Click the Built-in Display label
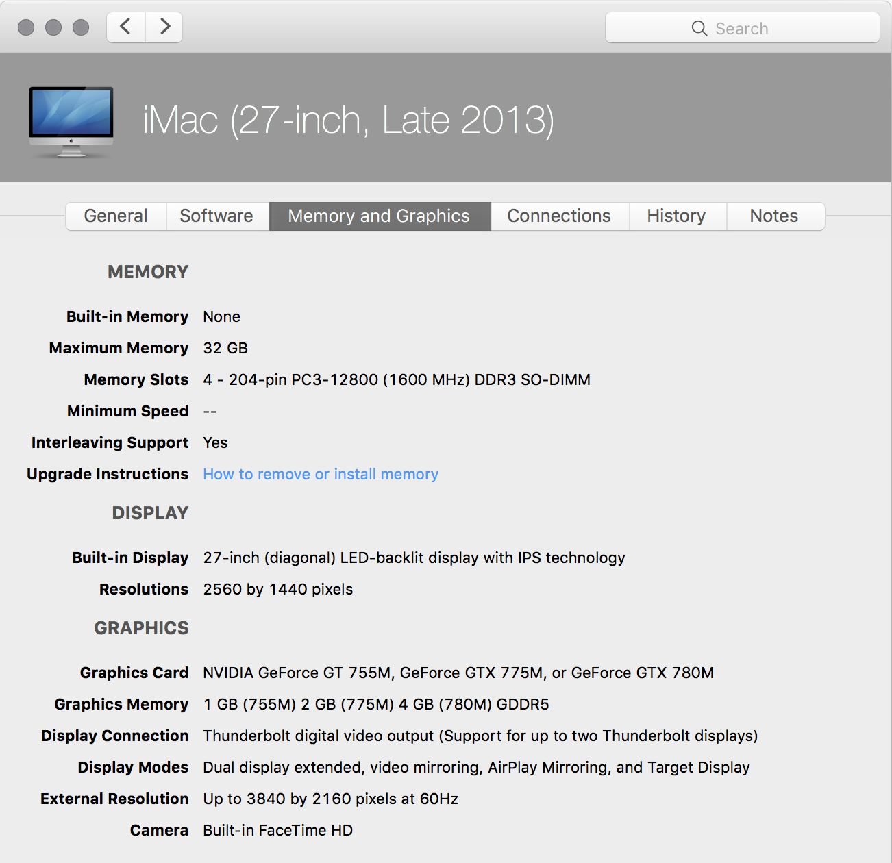 coord(131,558)
